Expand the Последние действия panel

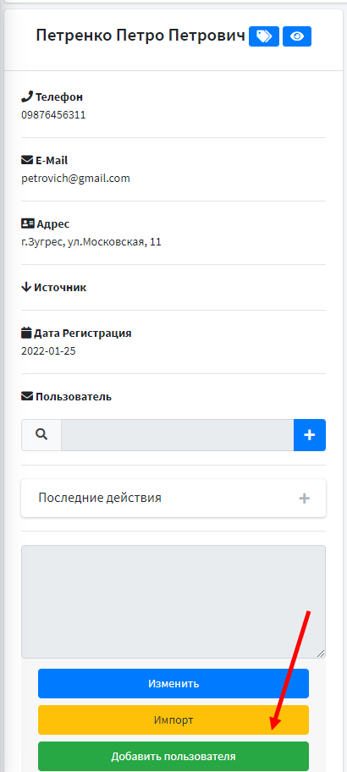[x=173, y=498]
